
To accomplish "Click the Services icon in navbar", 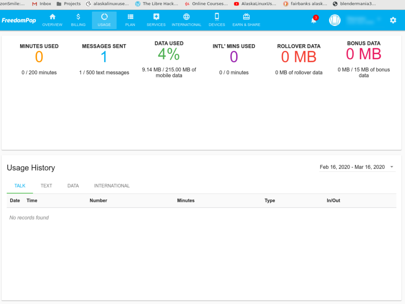I will click(156, 17).
